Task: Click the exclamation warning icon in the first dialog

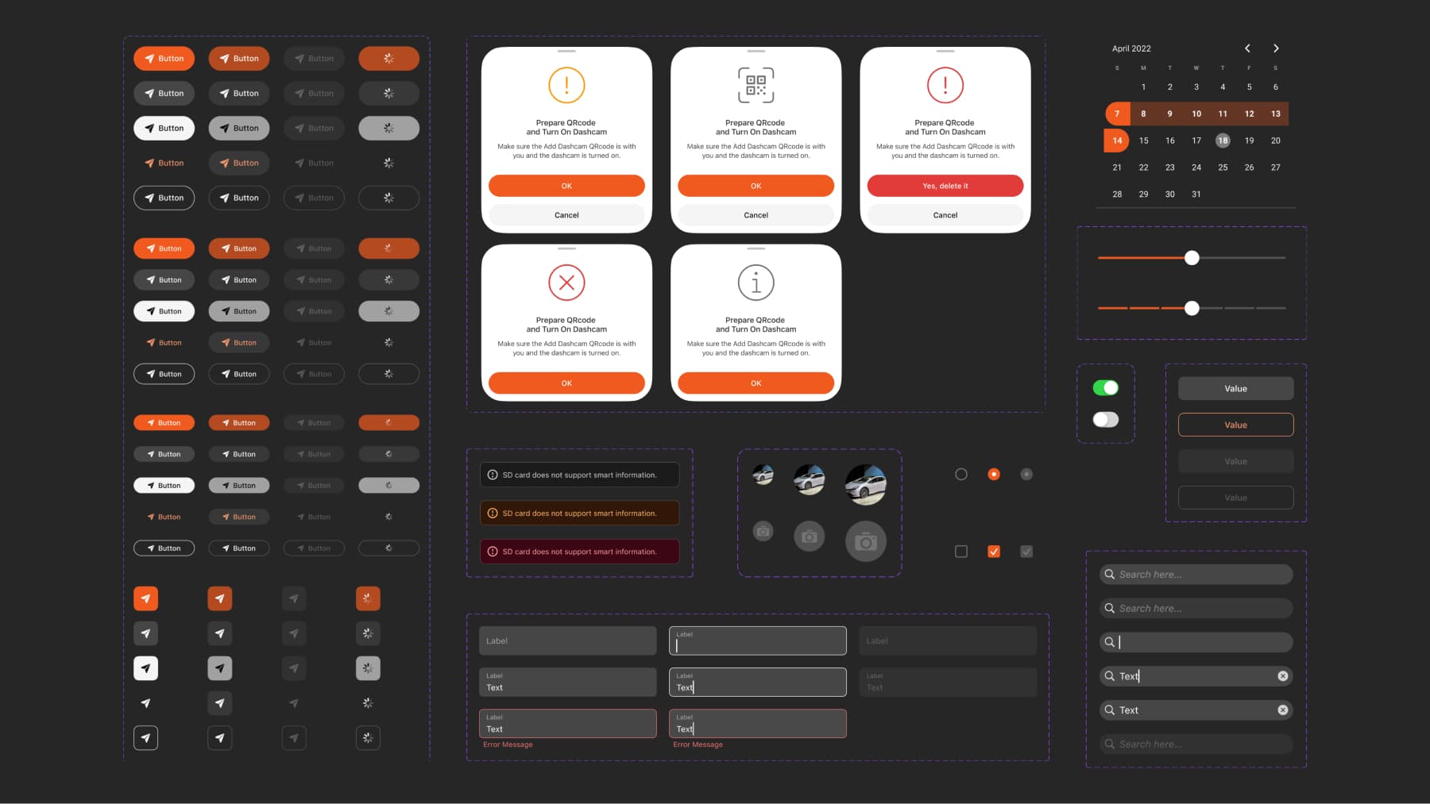Action: pyautogui.click(x=566, y=85)
